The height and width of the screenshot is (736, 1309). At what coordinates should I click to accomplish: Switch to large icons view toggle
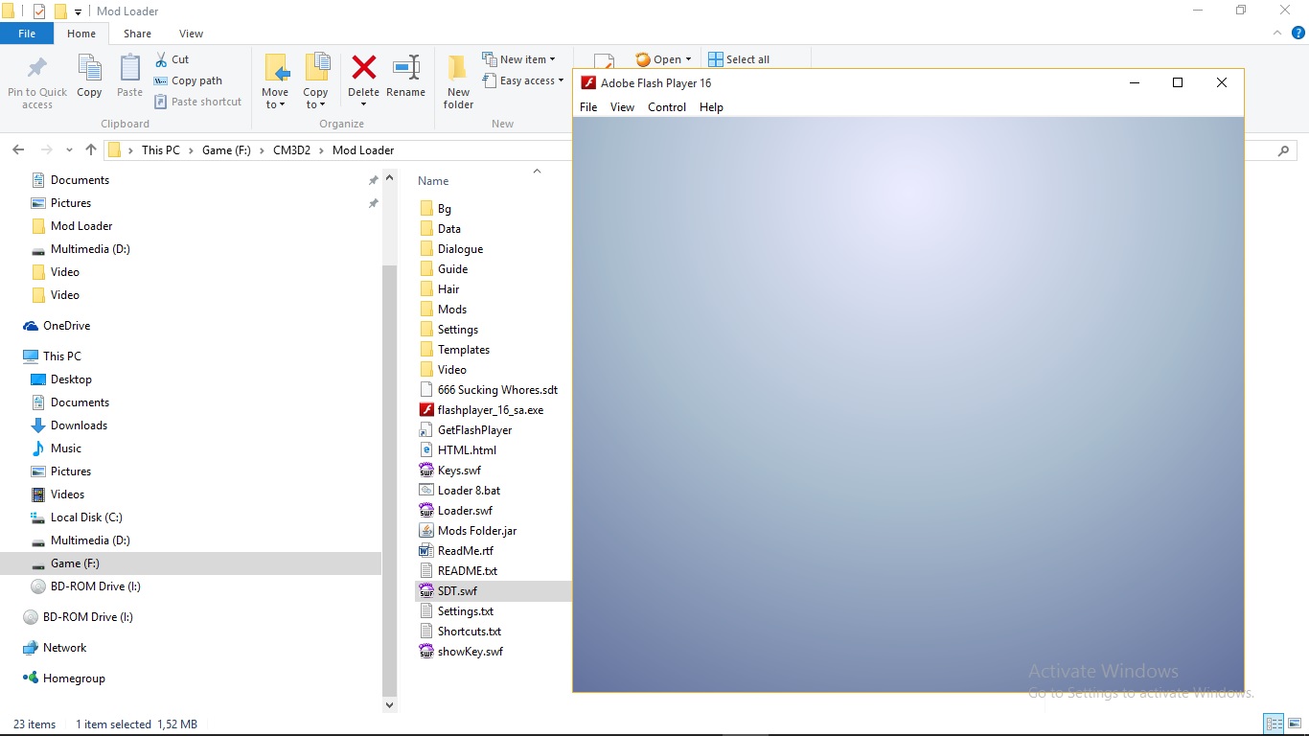pos(1295,724)
